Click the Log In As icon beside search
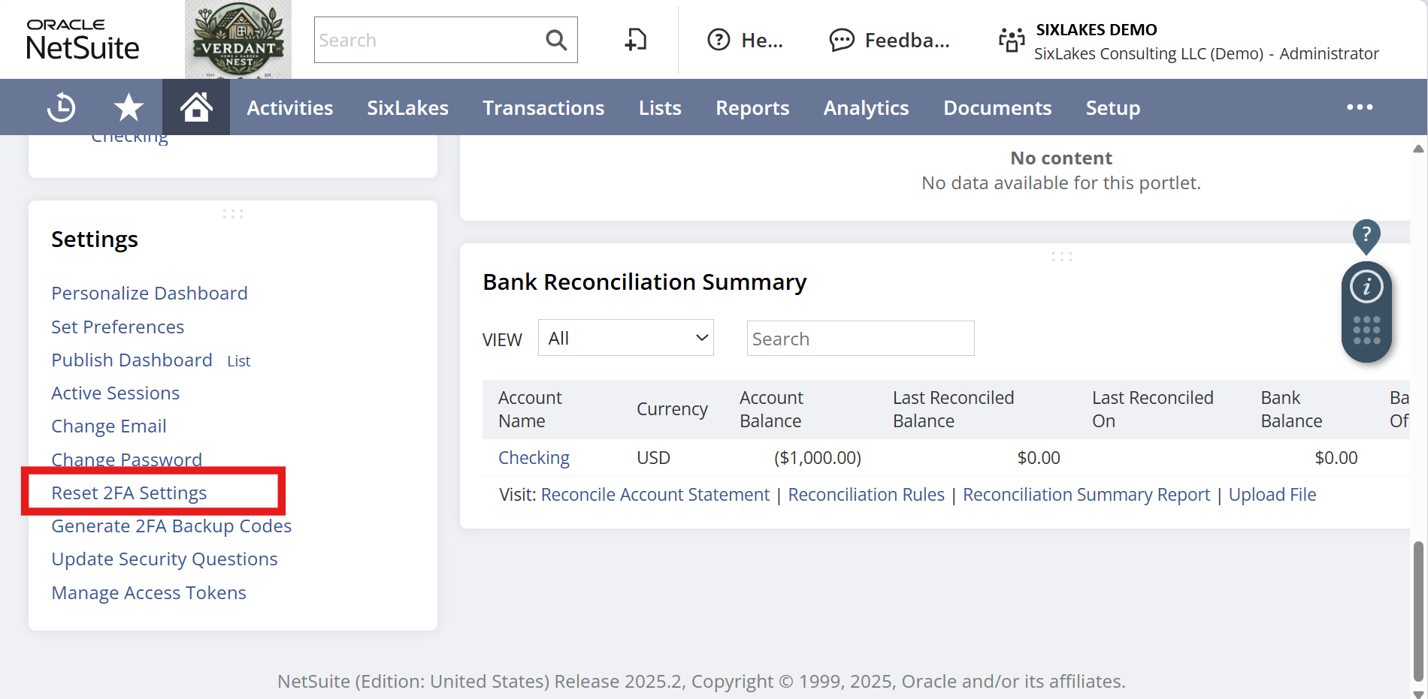 coord(635,39)
